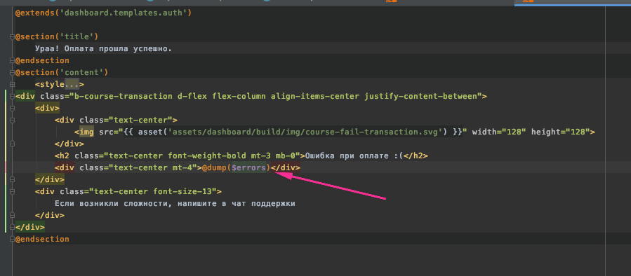Viewport: 631px width, 276px height.
Task: Click 'Если возникли сложности' support message line
Action: 175,204
